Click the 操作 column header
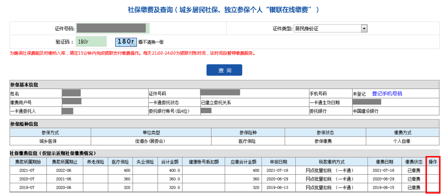The height and width of the screenshot is (195, 448). click(433, 162)
